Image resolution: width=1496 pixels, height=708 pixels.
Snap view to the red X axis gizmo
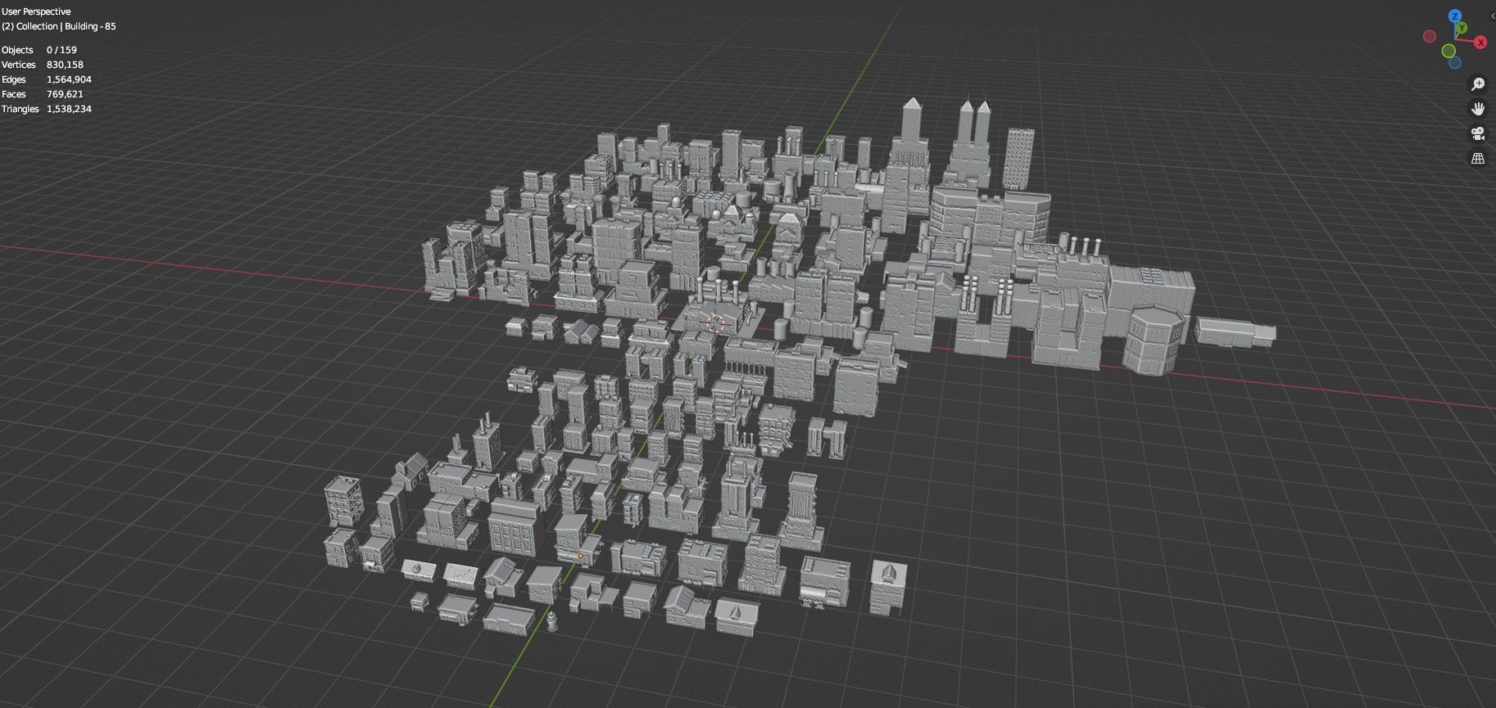(x=1480, y=43)
